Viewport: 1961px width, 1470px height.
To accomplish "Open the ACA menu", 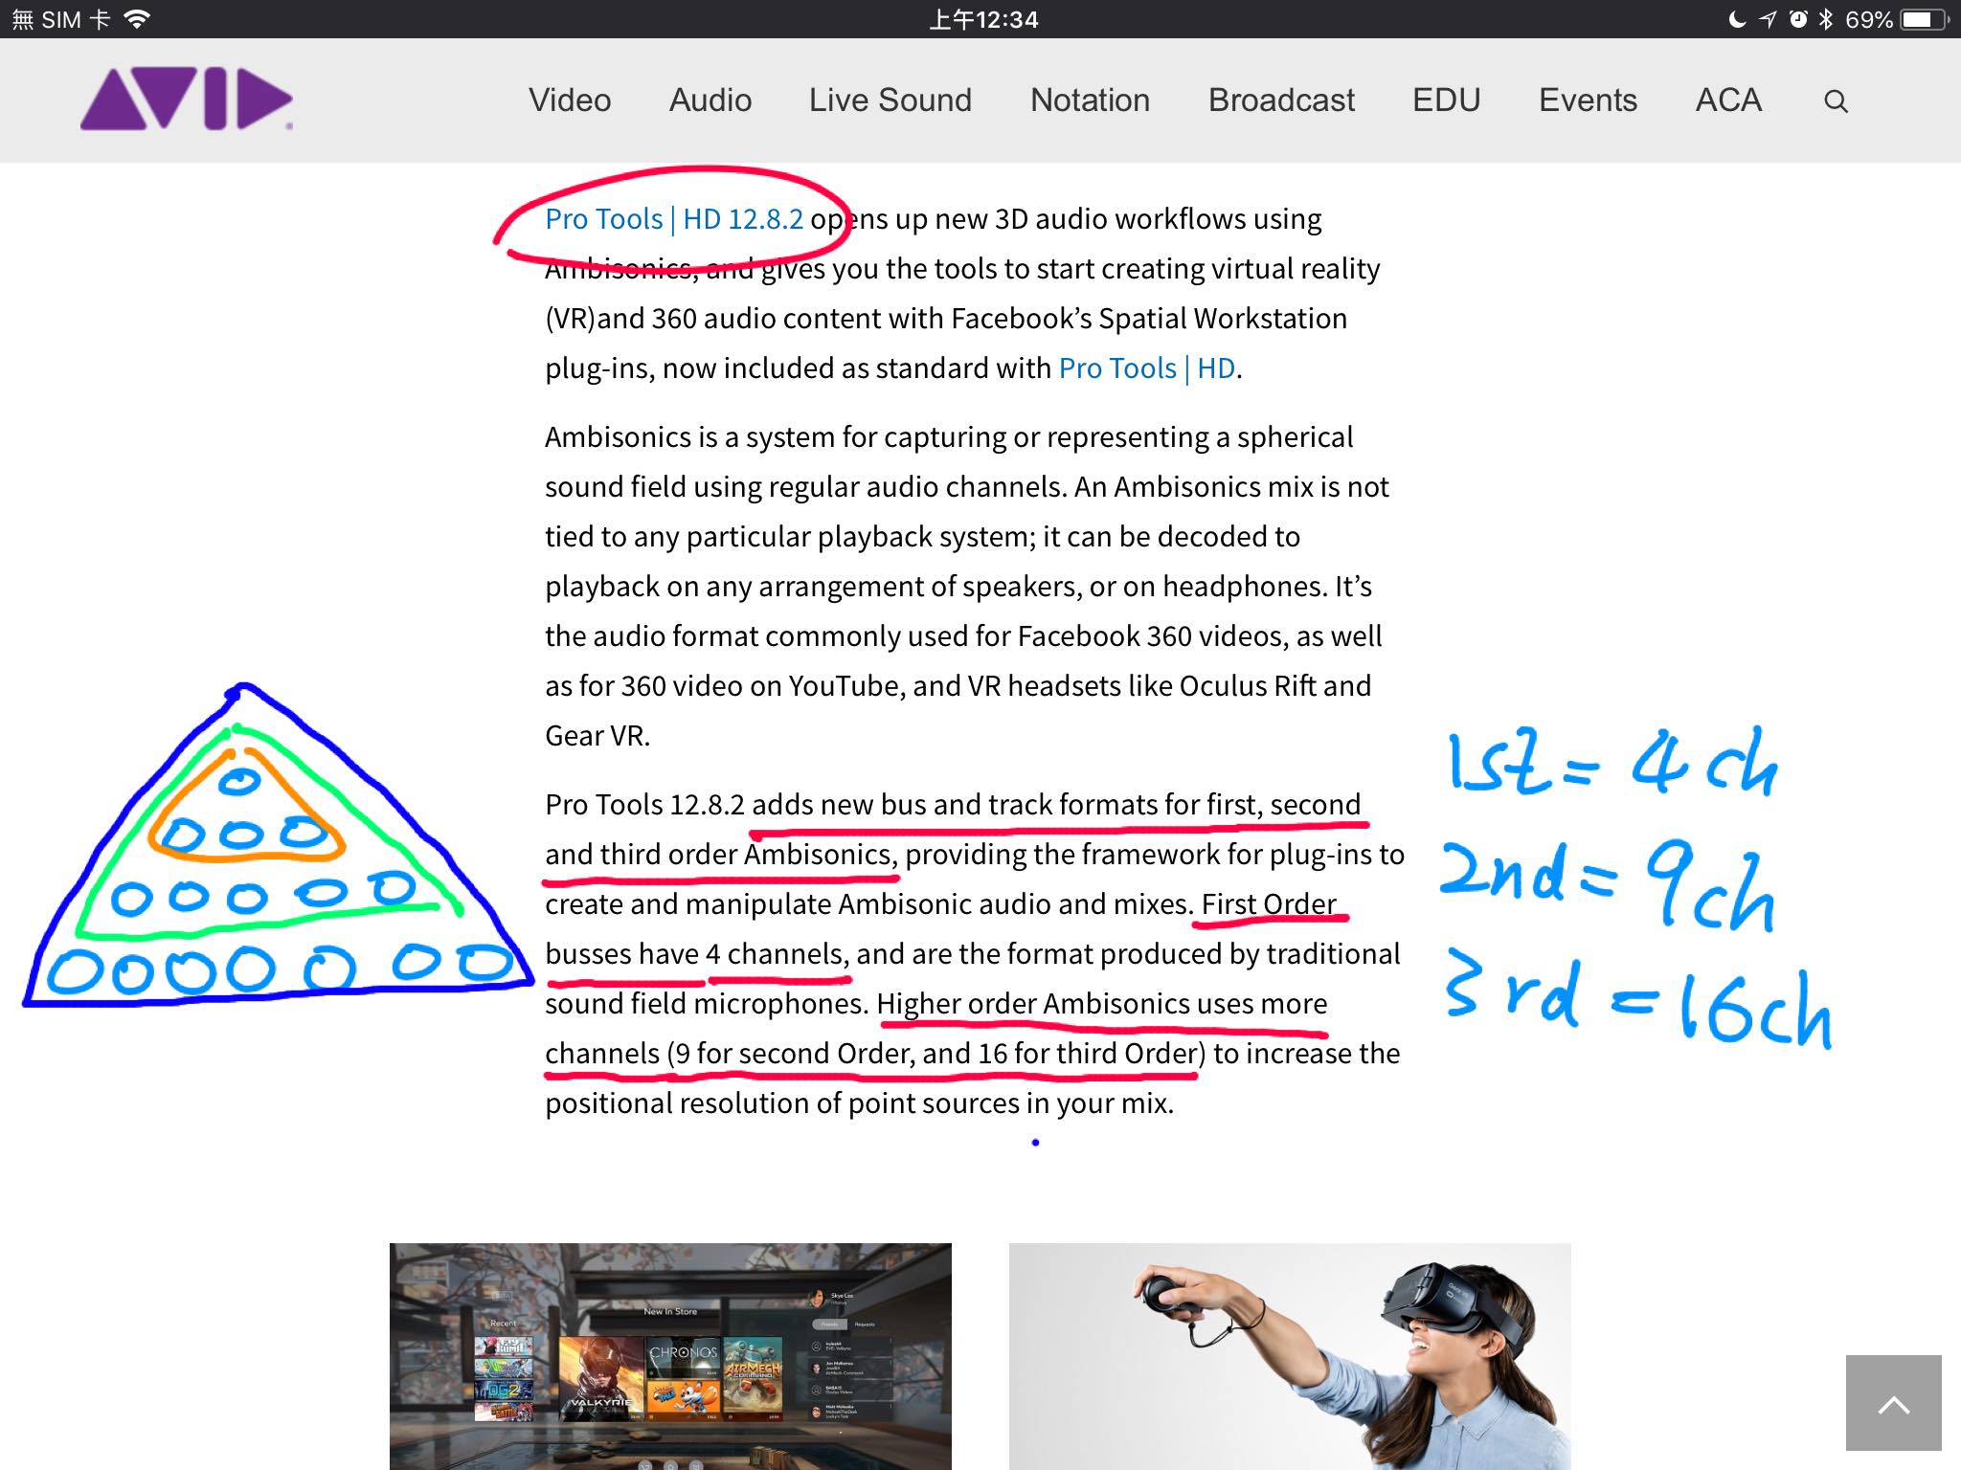I will coord(1728,100).
